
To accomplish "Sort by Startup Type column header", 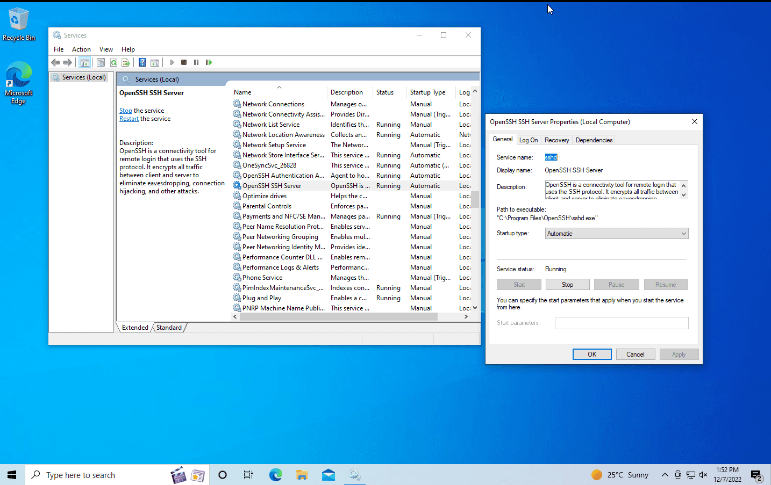I will (x=430, y=92).
